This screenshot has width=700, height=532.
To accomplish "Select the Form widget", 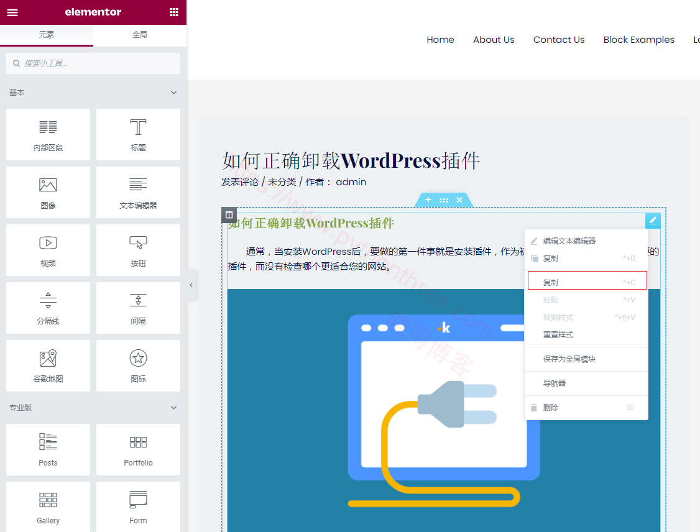I will pyautogui.click(x=139, y=507).
